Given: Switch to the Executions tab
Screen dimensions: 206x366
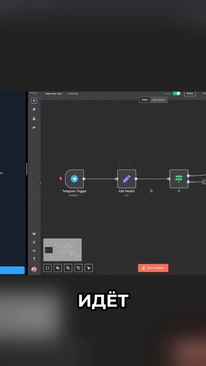Looking at the screenshot, I should coord(159,100).
